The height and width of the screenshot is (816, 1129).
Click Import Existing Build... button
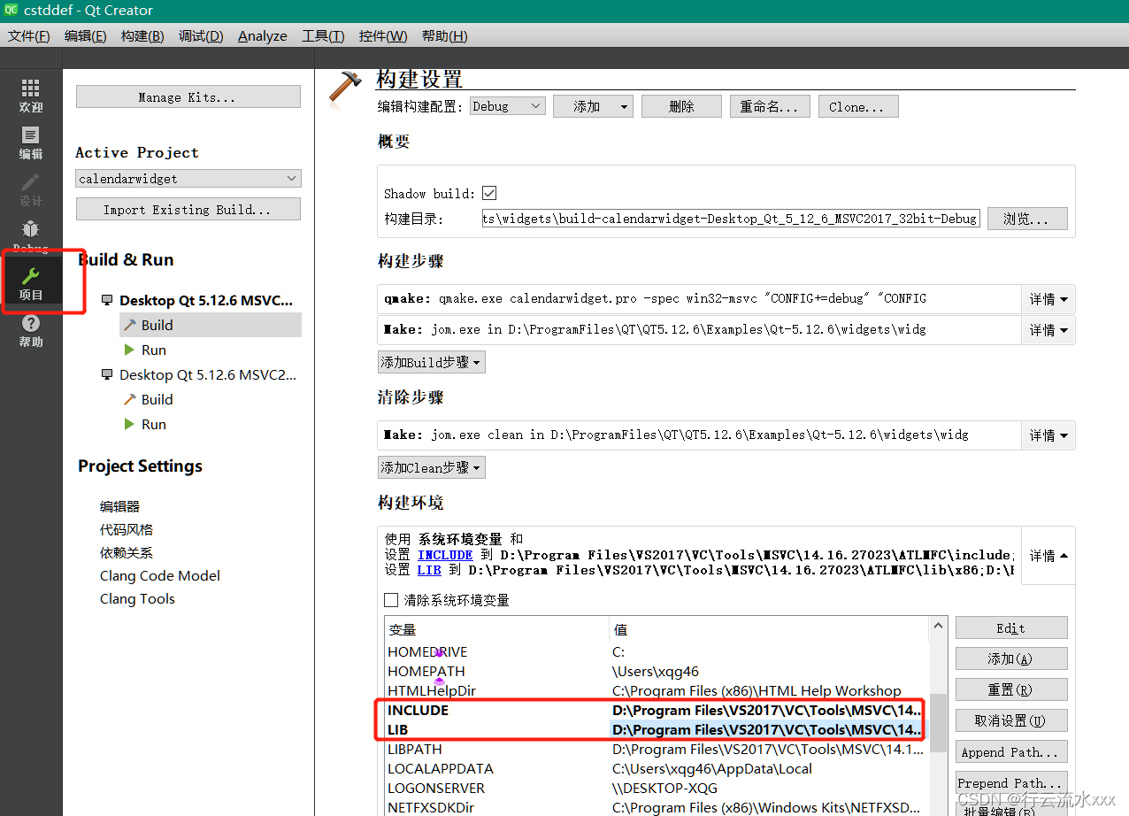(x=188, y=210)
